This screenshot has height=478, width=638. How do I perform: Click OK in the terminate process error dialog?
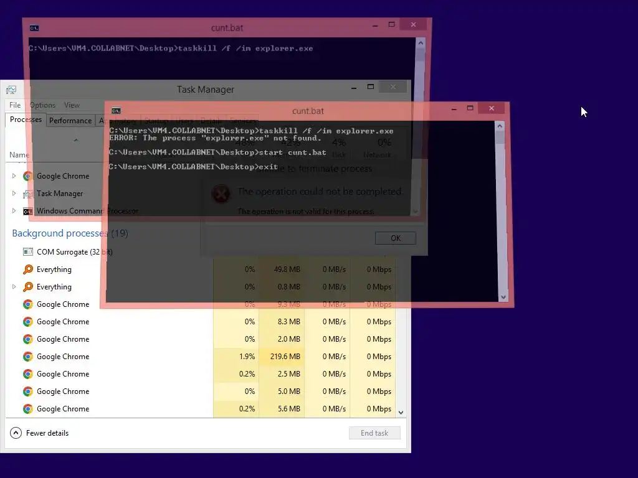396,238
